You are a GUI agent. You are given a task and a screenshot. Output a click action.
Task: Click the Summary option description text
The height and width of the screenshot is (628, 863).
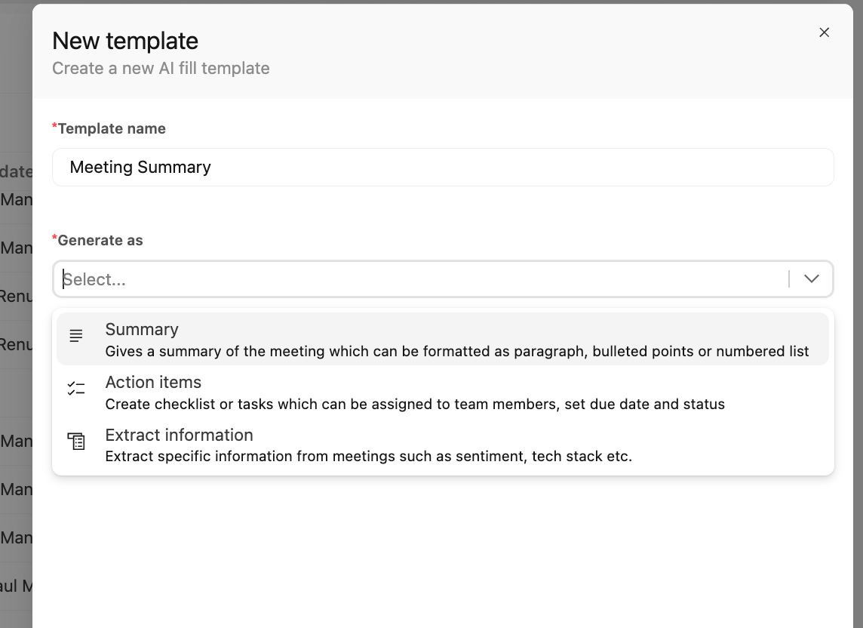coord(457,352)
